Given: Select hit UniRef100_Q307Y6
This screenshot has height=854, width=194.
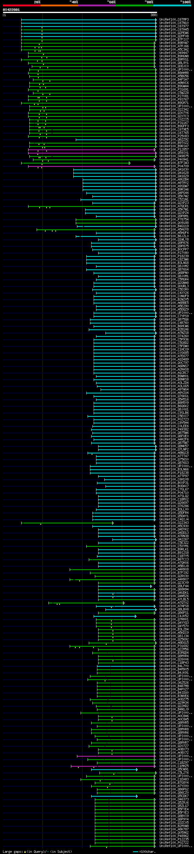Looking at the screenshot, I should (174, 113).
